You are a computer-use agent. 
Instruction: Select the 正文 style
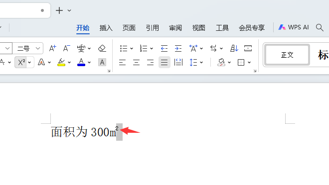pyautogui.click(x=287, y=55)
